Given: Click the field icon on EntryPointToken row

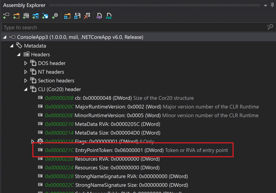Looking at the screenshot, I should 40,150.
